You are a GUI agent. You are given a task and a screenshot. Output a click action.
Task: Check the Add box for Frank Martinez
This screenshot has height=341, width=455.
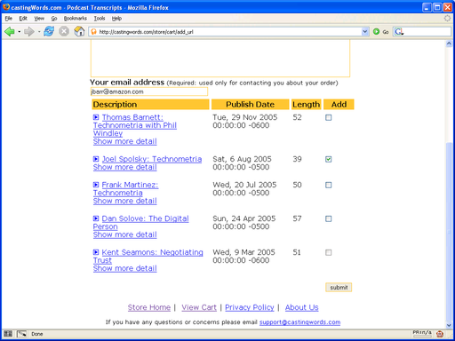point(328,185)
